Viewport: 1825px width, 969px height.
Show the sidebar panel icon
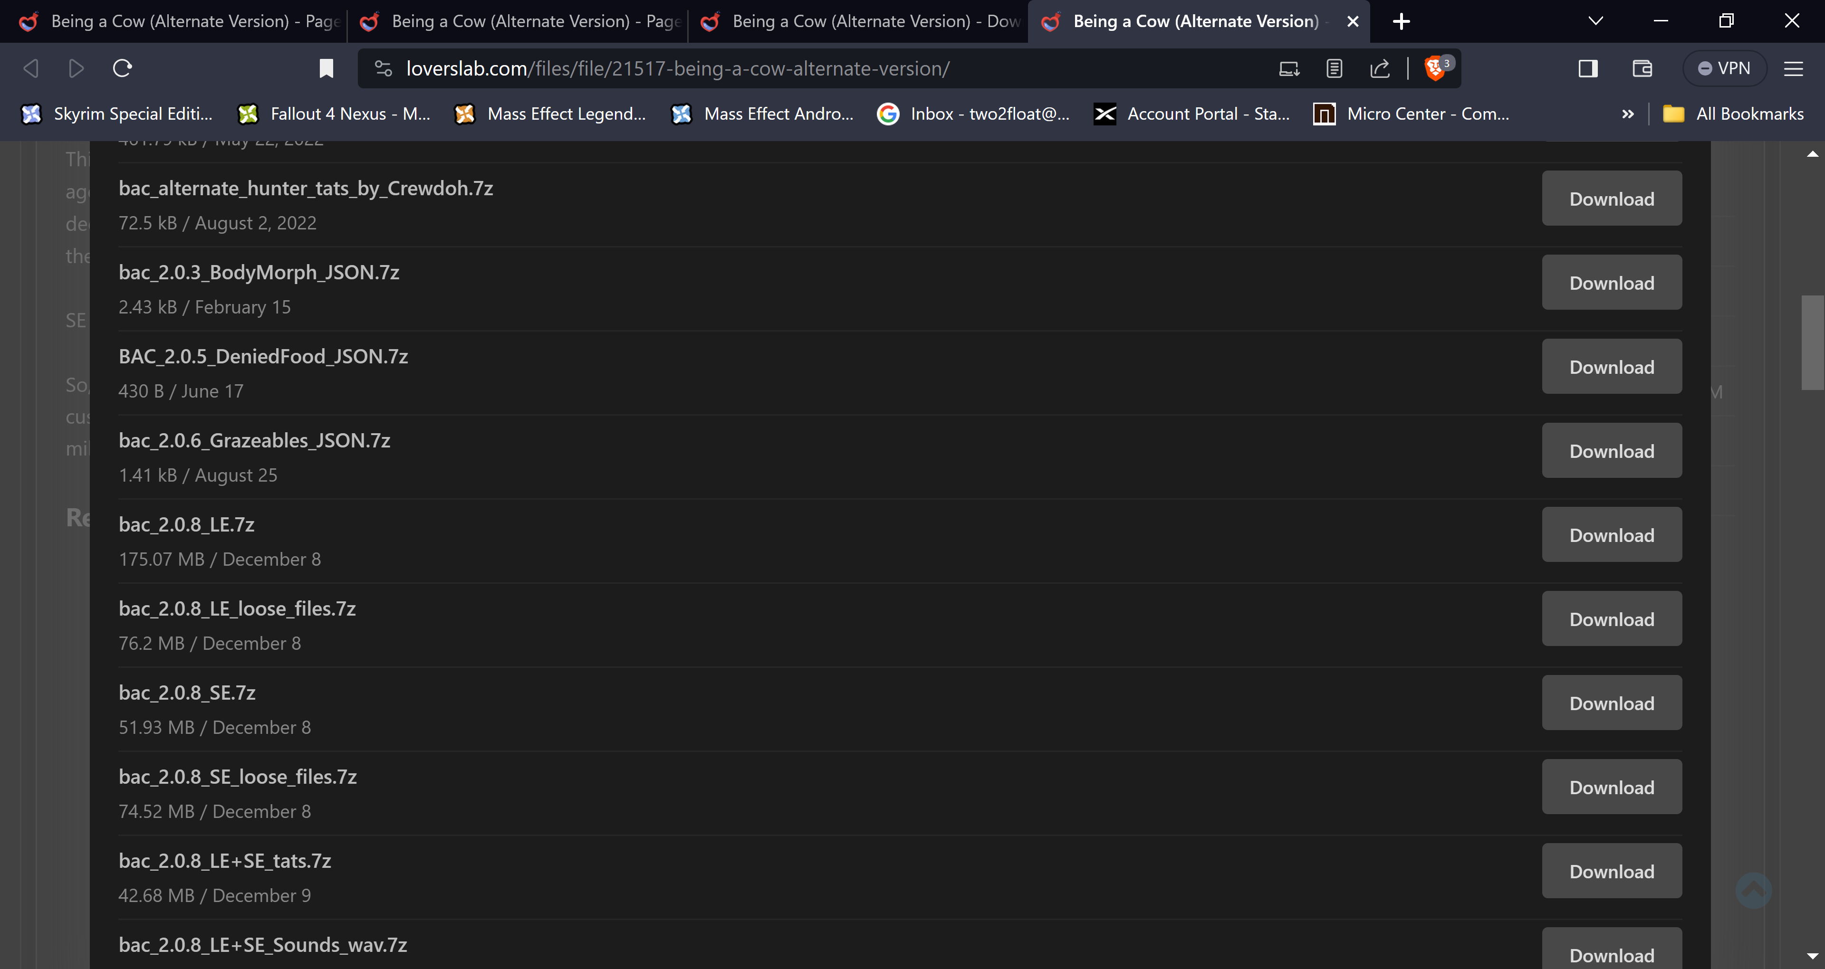point(1588,69)
